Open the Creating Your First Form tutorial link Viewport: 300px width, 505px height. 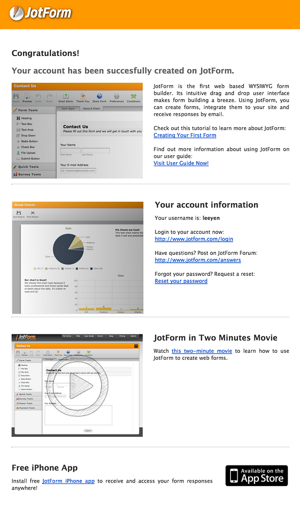point(185,135)
